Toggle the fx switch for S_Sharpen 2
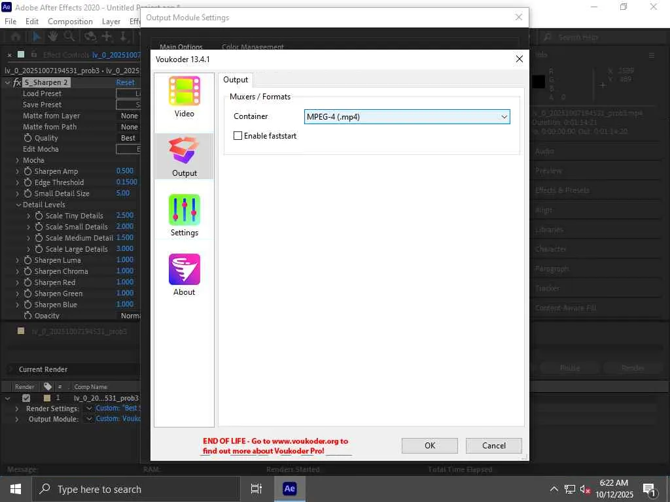 (17, 82)
